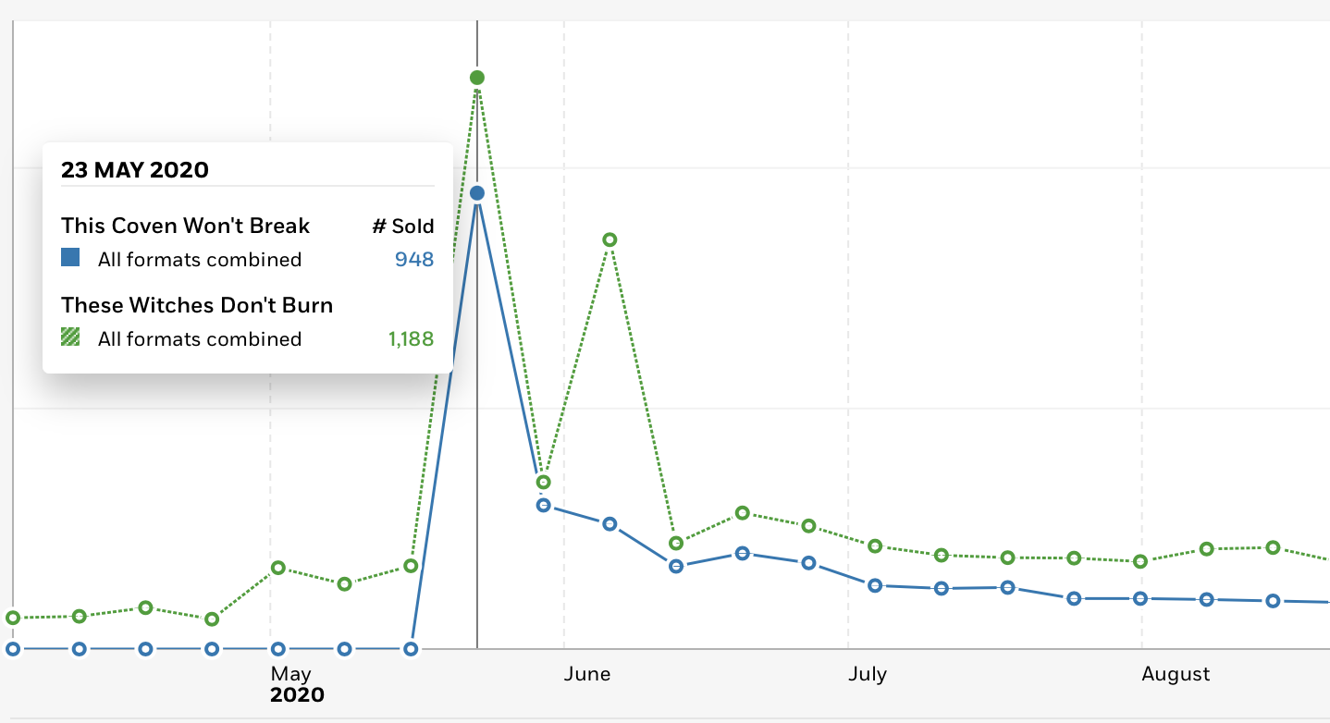This screenshot has height=723, width=1330.
Task: Select the green mid-June dip point after the second spike
Action: [676, 543]
